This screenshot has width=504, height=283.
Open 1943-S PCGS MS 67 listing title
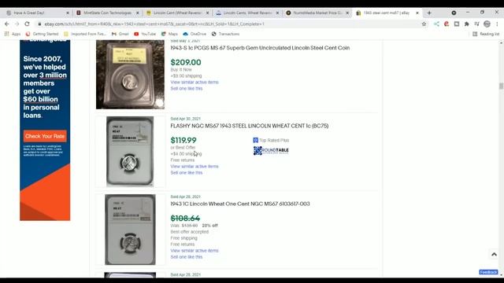[260, 48]
